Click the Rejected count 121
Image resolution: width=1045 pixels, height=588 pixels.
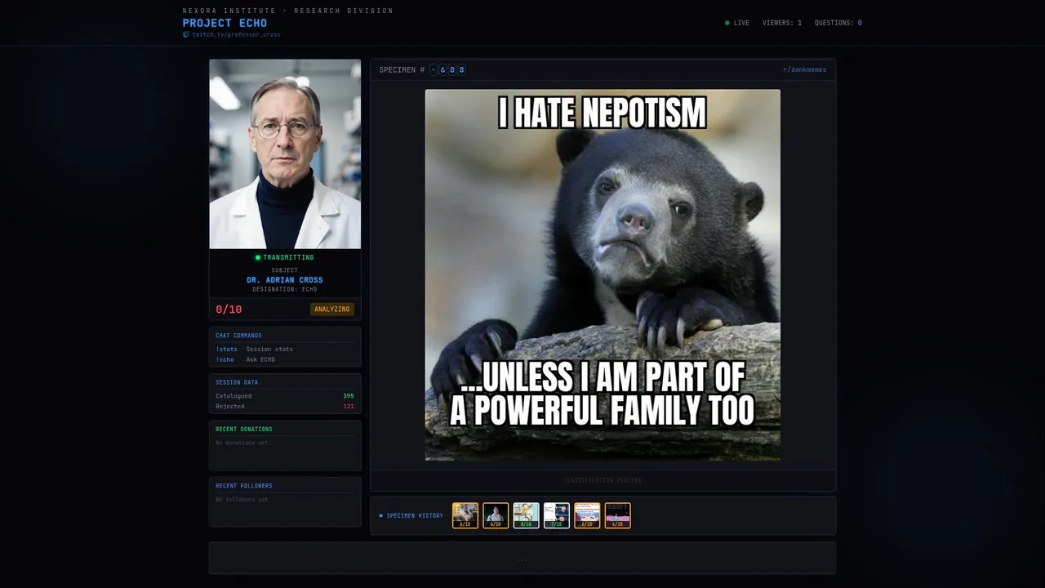click(349, 407)
